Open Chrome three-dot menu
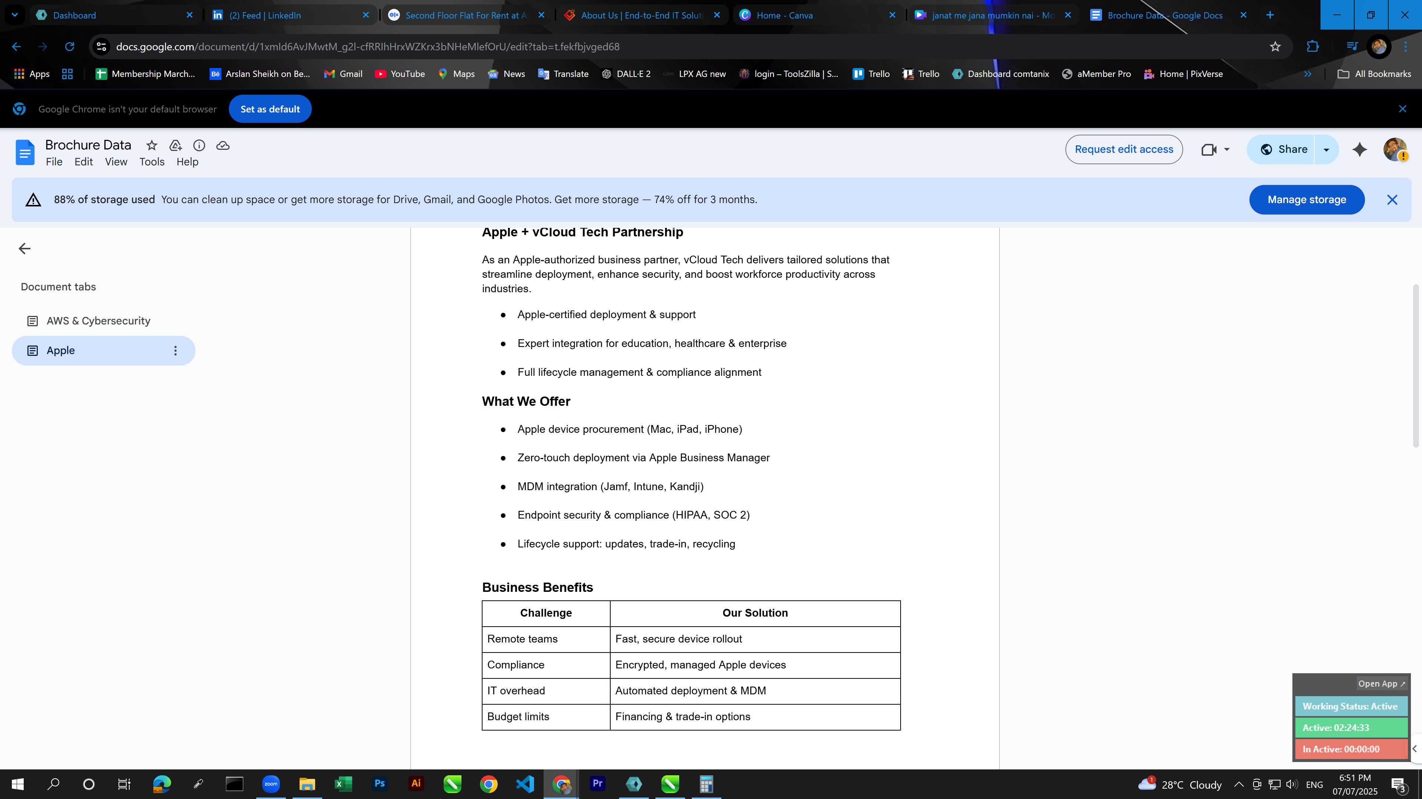Image resolution: width=1422 pixels, height=799 pixels. 1405,47
